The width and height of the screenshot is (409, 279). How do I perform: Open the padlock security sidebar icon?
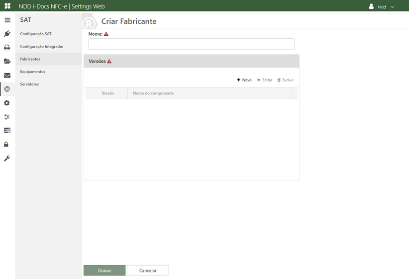pos(6,144)
